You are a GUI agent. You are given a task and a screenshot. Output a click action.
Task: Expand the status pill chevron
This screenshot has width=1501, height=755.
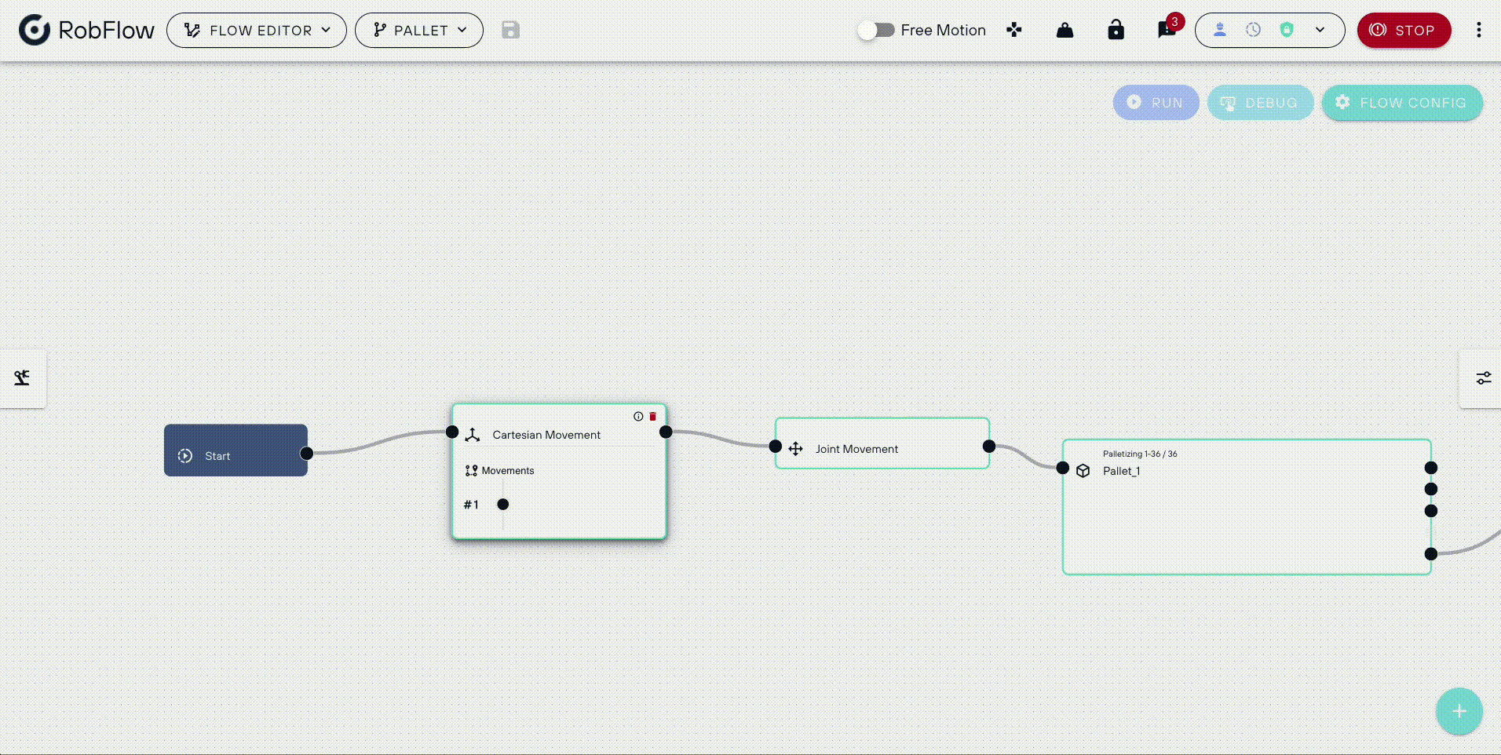pos(1320,30)
